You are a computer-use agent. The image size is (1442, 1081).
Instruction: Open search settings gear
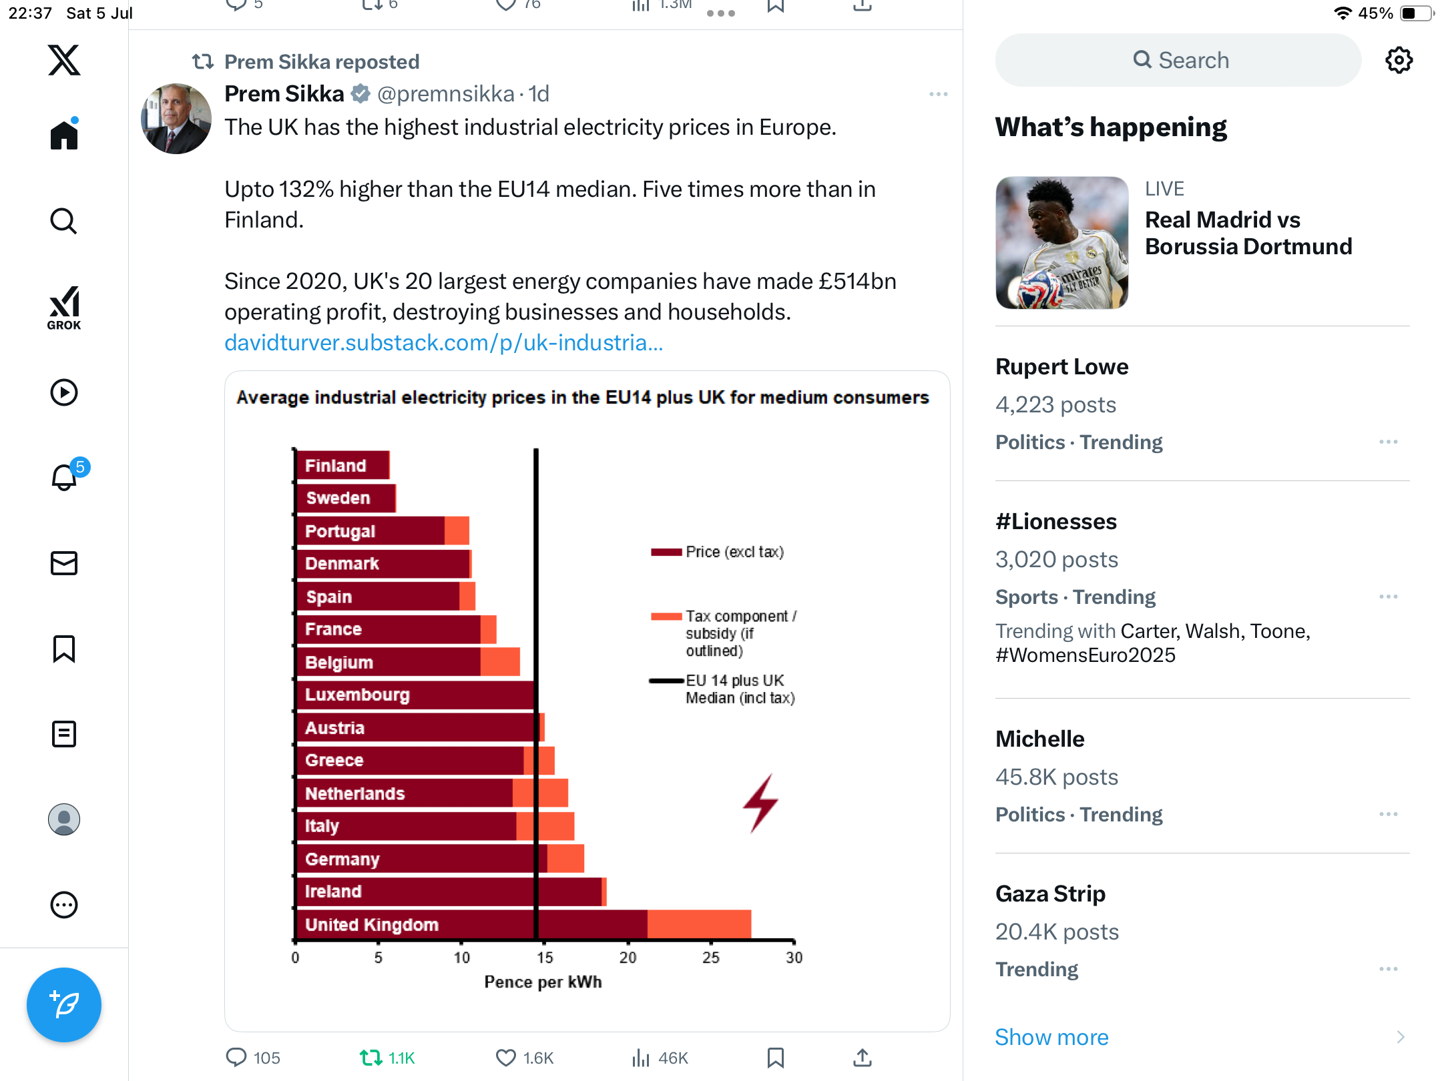[1399, 61]
